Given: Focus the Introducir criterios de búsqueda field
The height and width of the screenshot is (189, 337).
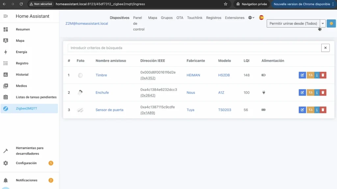Looking at the screenshot, I should pos(194,48).
